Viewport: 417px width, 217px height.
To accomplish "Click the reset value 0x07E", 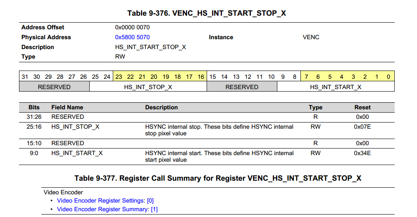I will click(362, 127).
